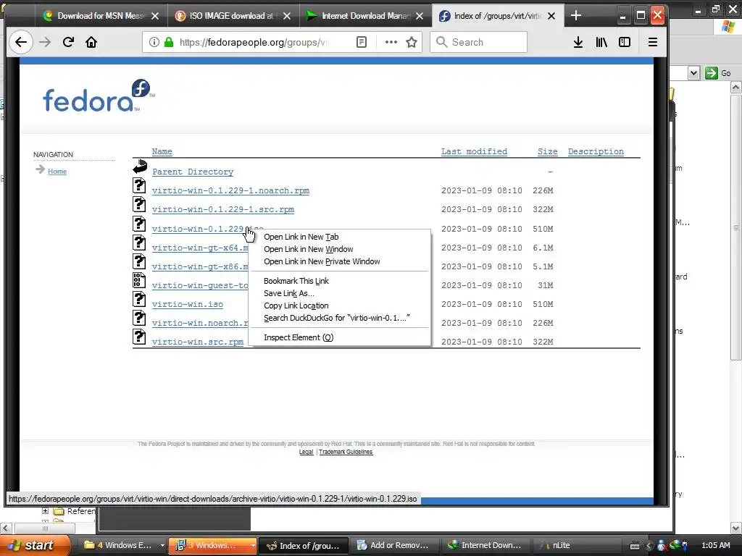The height and width of the screenshot is (556, 742).
Task: Click the Go button in background window
Action: (x=718, y=73)
